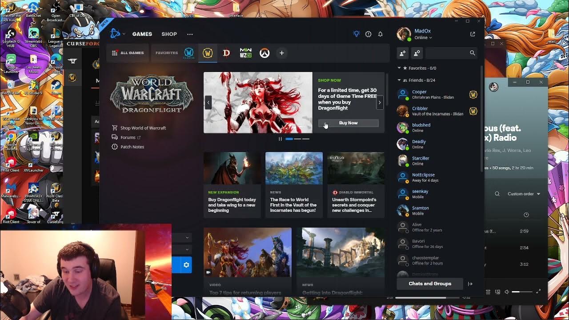The image size is (569, 320).
Task: Click ALL GAMES grid button
Action: click(128, 53)
